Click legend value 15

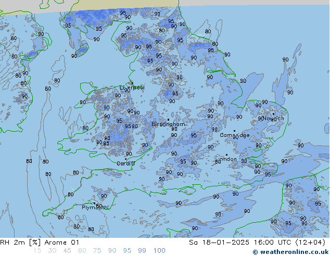37,251
